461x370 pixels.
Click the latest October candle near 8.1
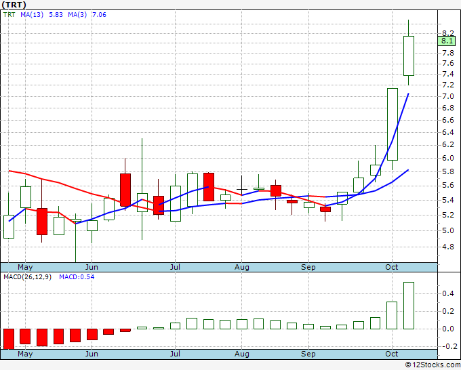[x=409, y=56]
